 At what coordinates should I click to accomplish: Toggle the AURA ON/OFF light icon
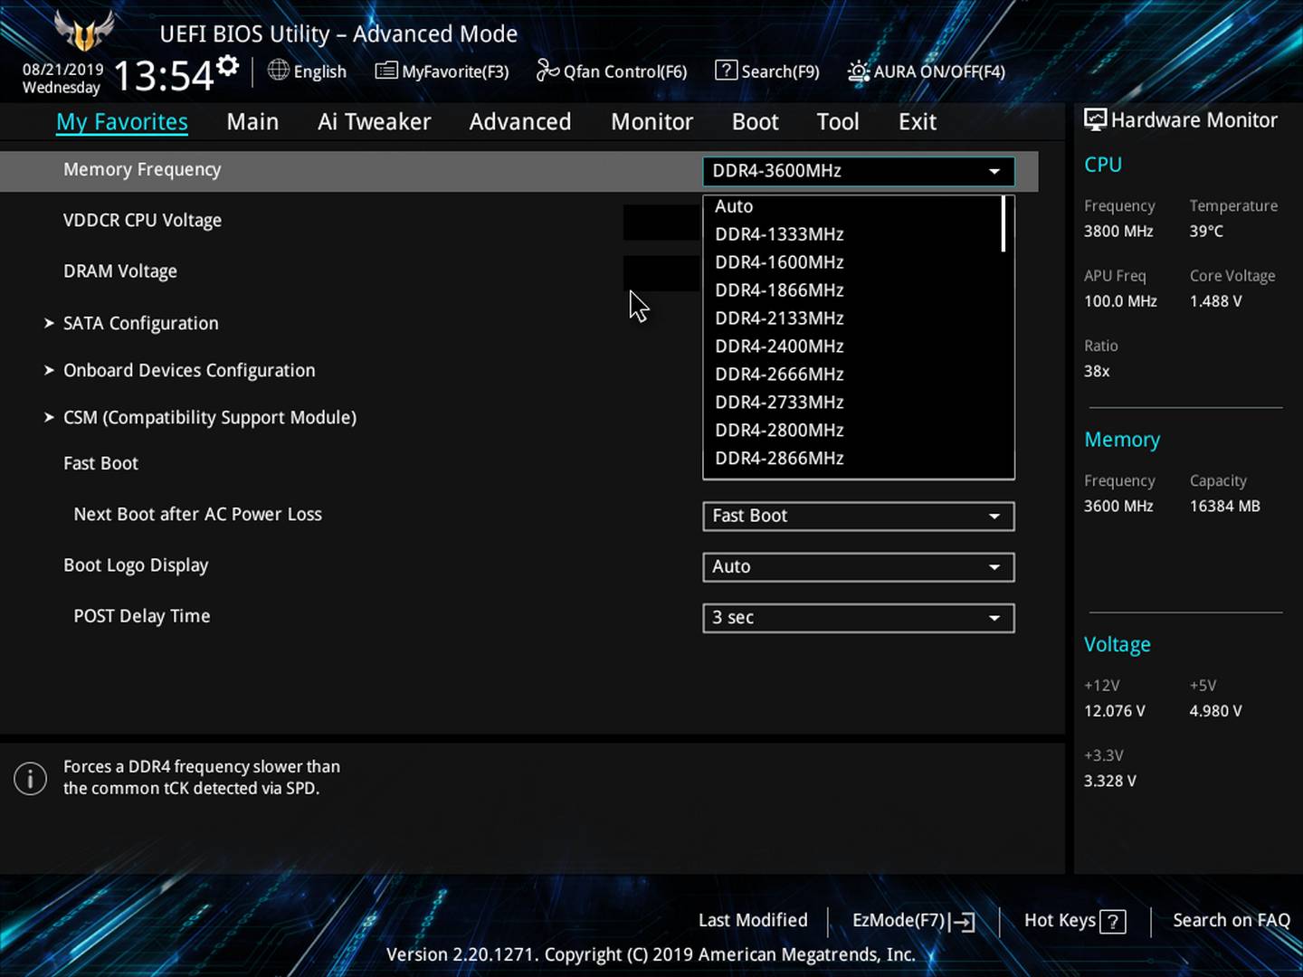click(859, 71)
